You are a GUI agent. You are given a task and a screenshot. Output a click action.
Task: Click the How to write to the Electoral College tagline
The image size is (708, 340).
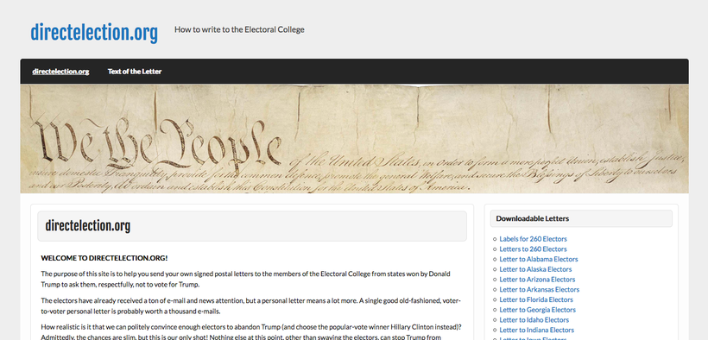[x=239, y=29]
